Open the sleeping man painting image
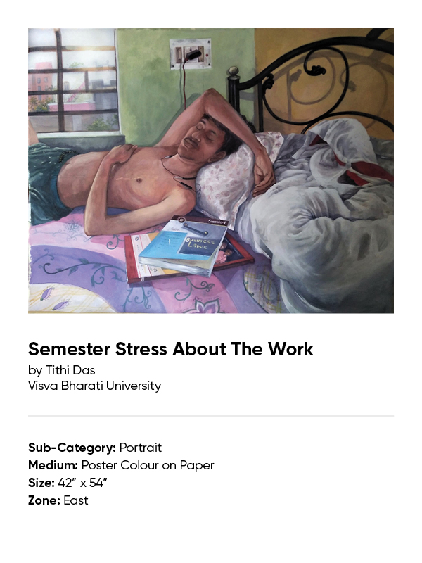Image resolution: width=422 pixels, height=563 pixels. coord(211,170)
